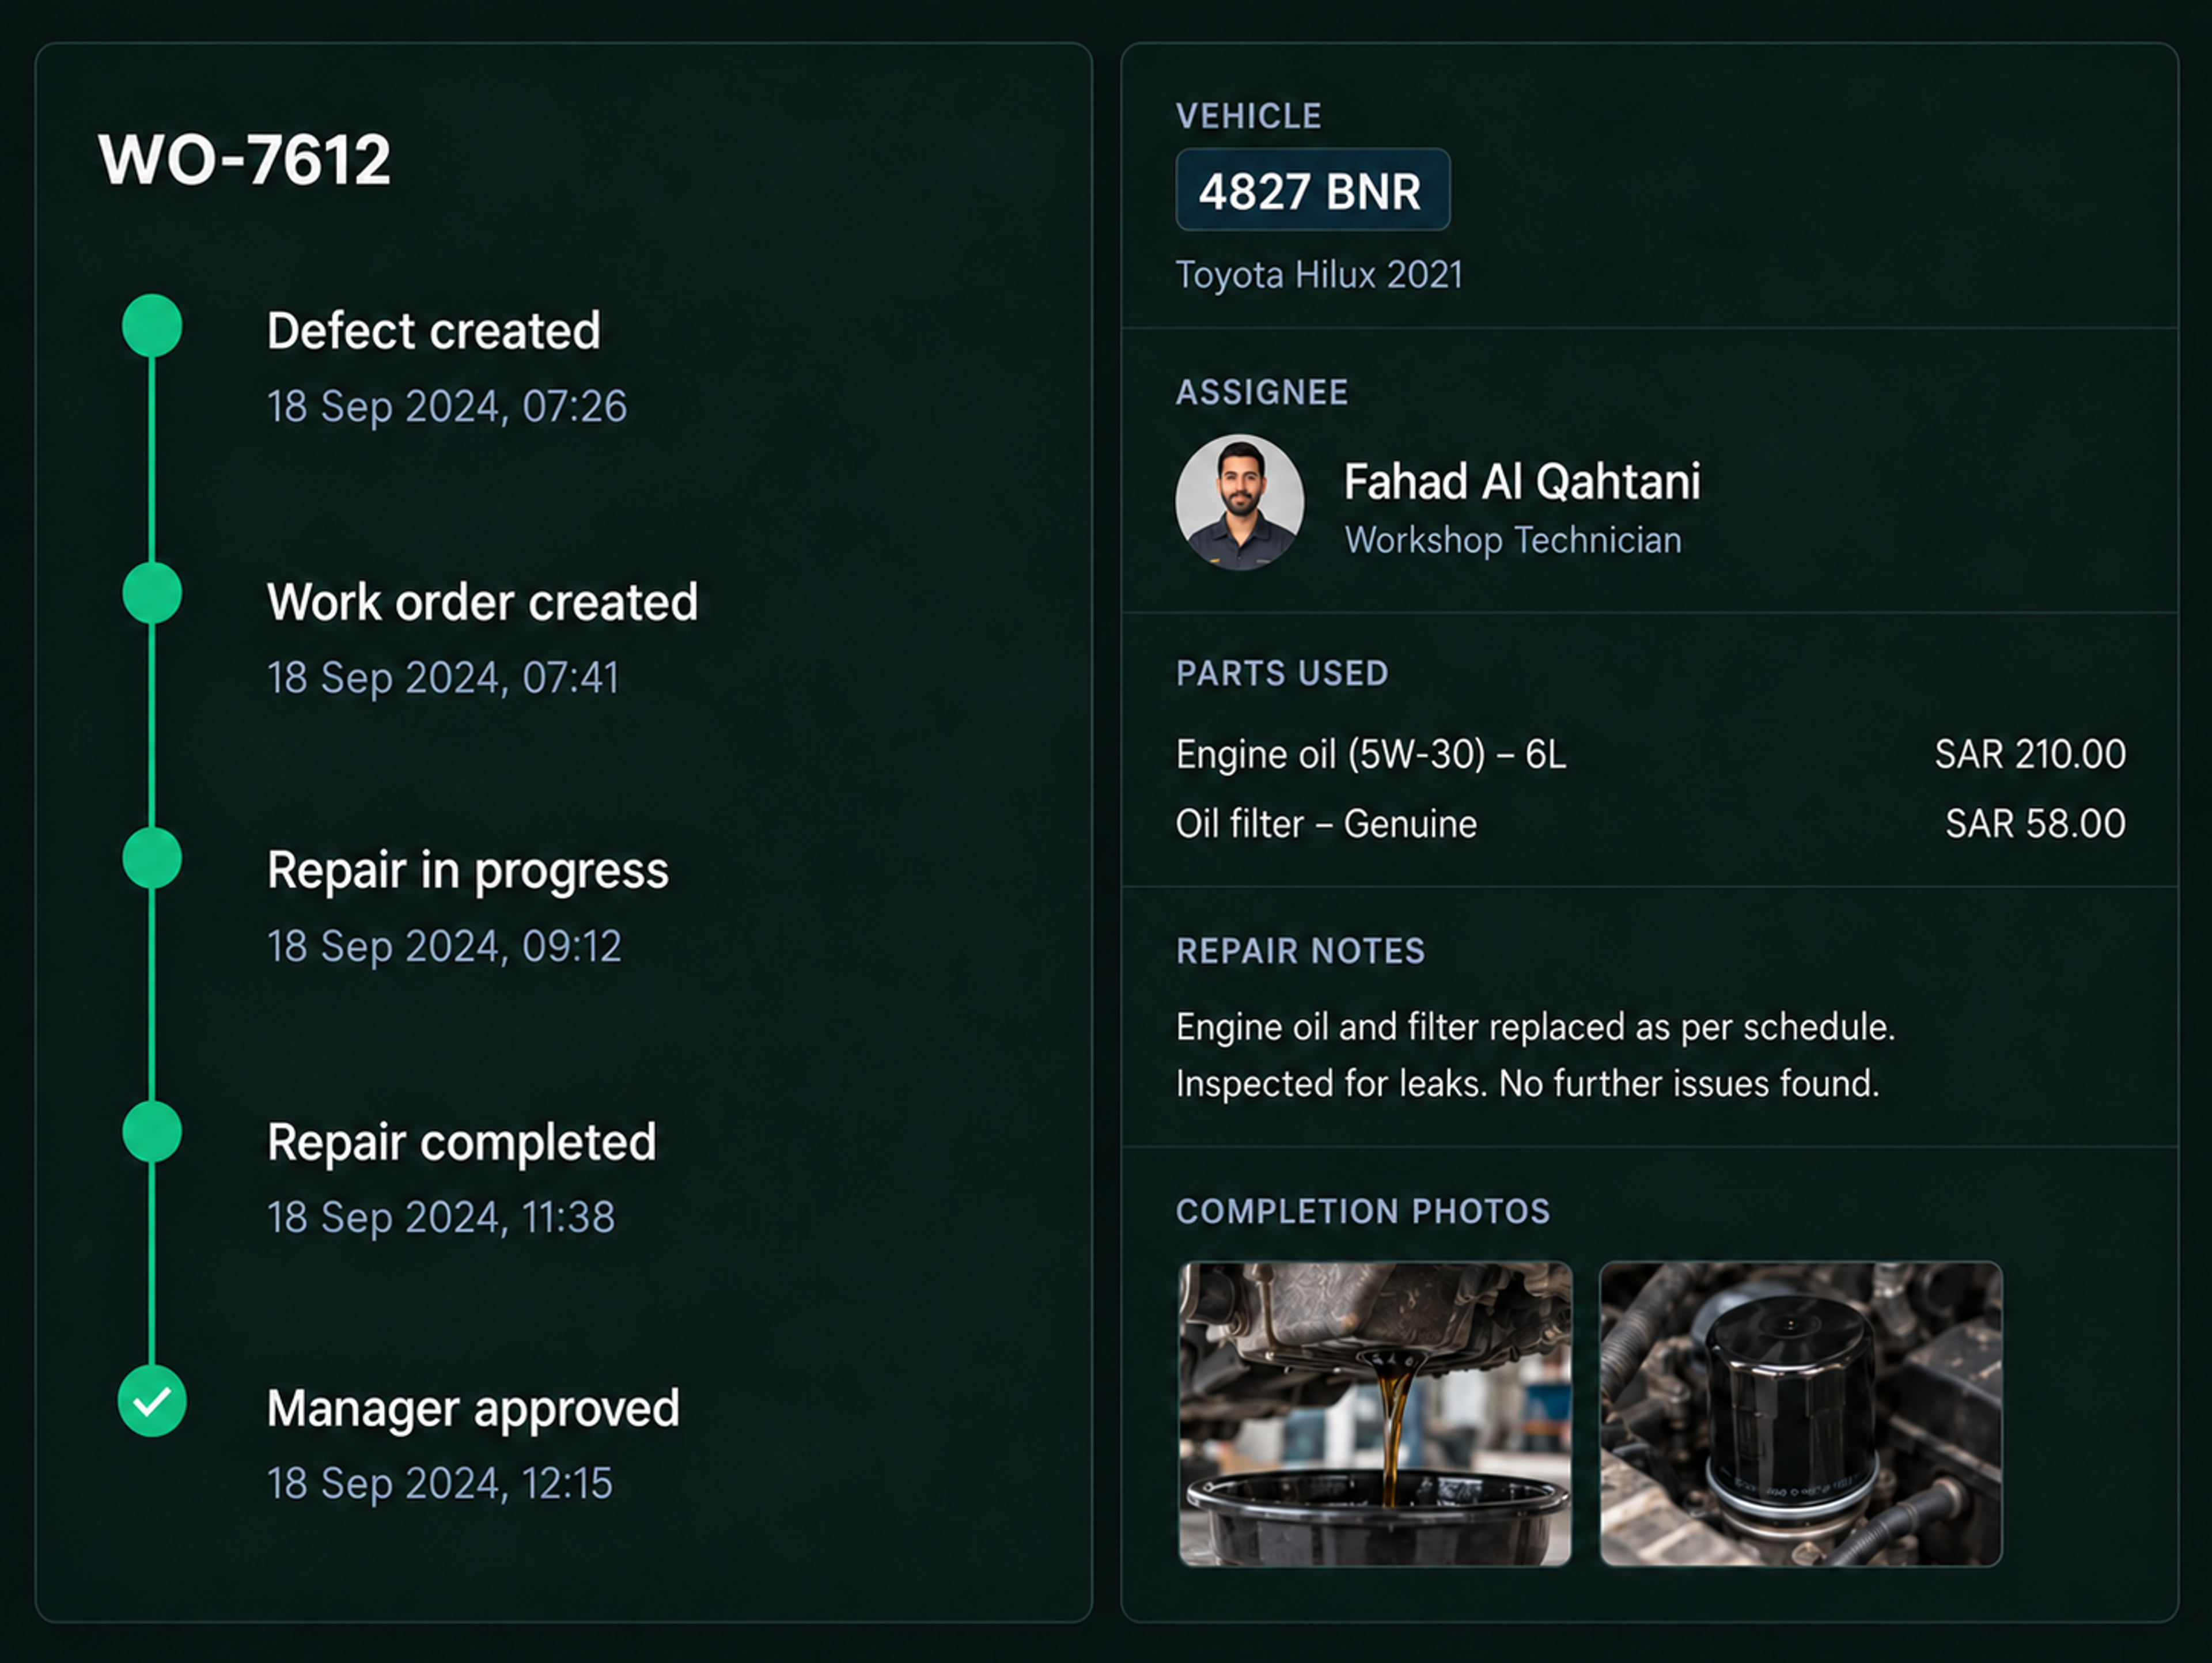Image resolution: width=2212 pixels, height=1663 pixels.
Task: Click the SAR 58.00 price
Action: [x=2035, y=824]
